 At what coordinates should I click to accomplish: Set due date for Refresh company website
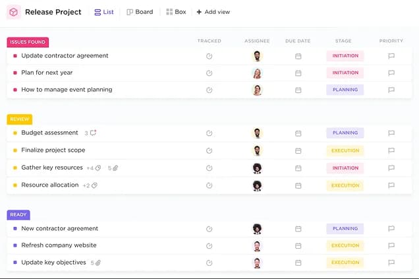298,245
